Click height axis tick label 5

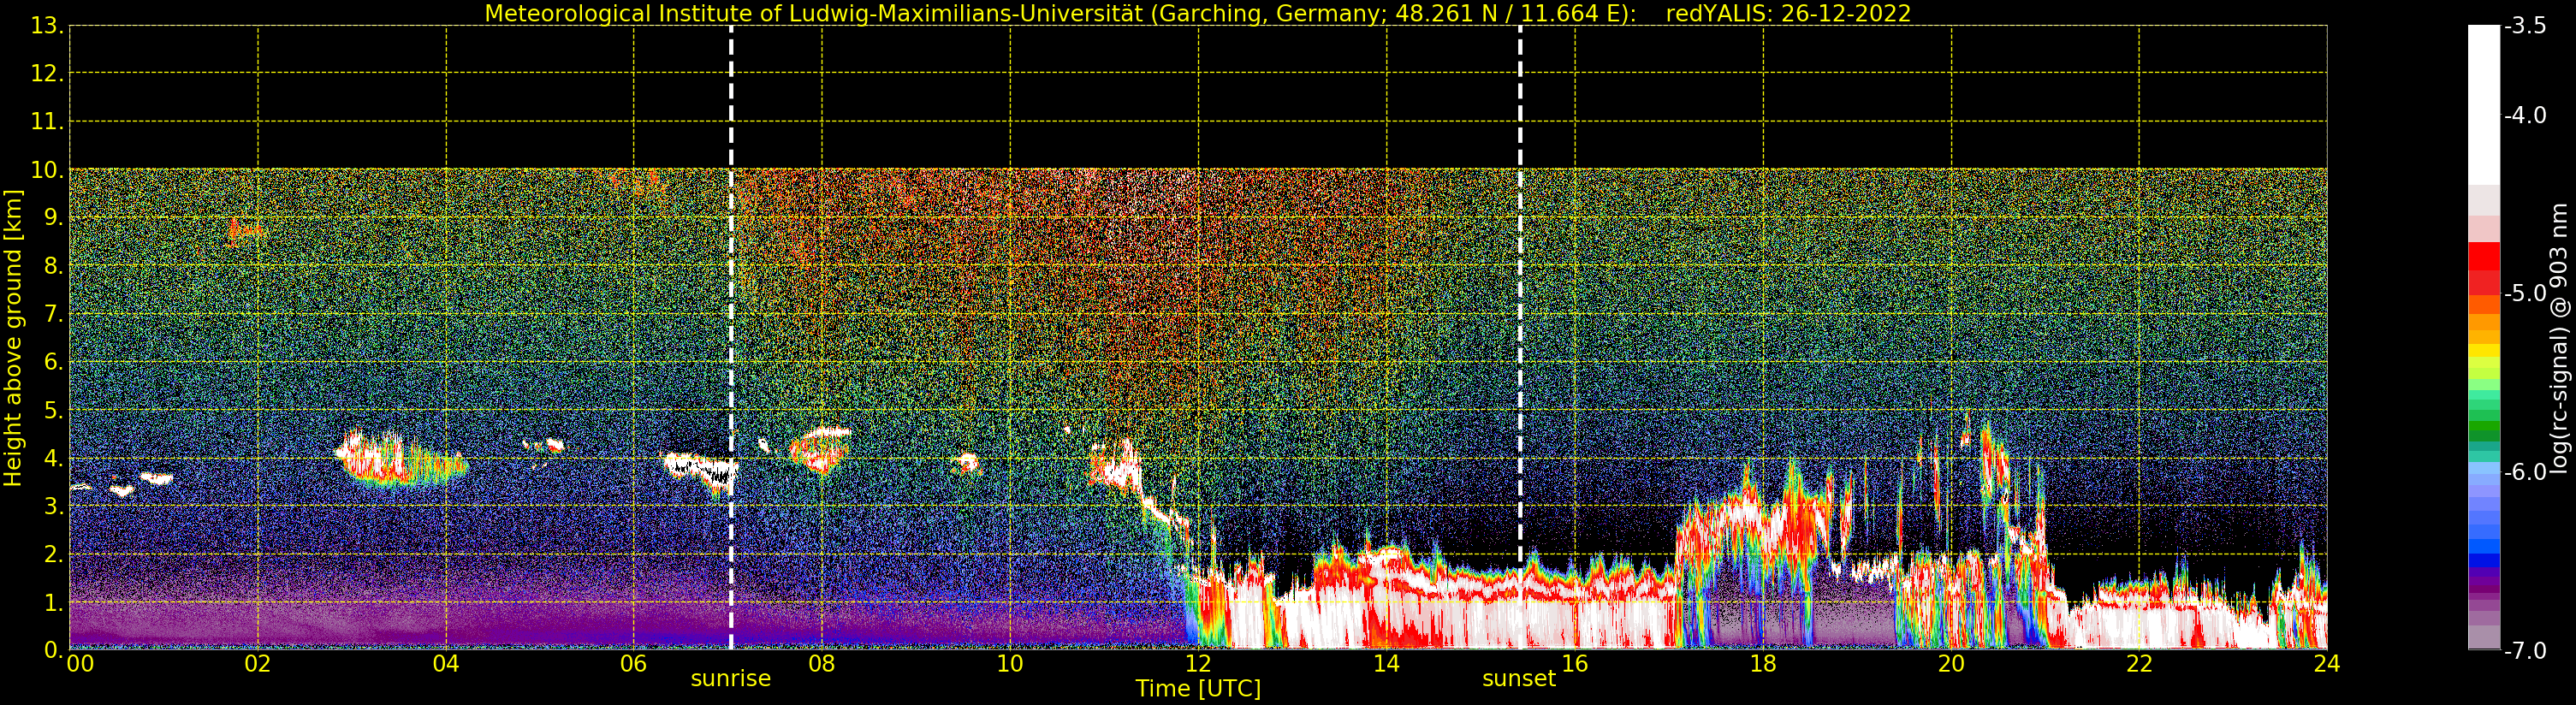coord(52,410)
